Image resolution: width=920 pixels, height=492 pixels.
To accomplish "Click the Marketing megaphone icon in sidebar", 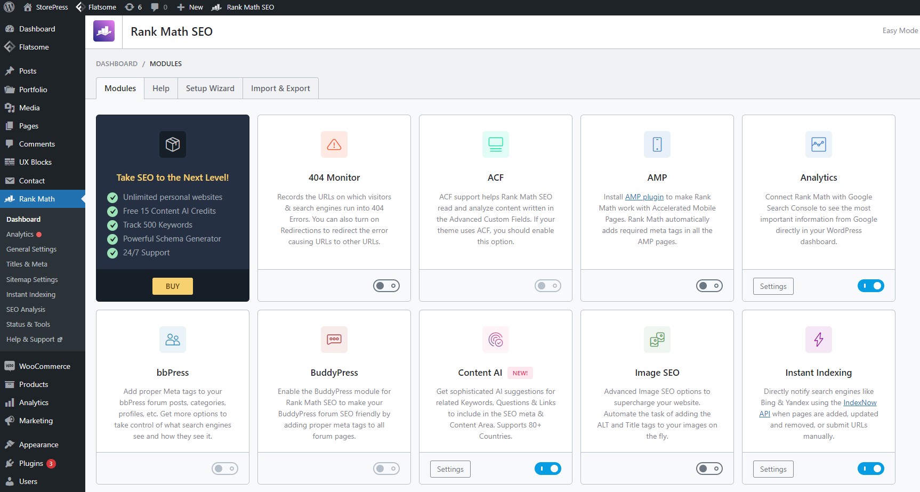I will click(10, 421).
